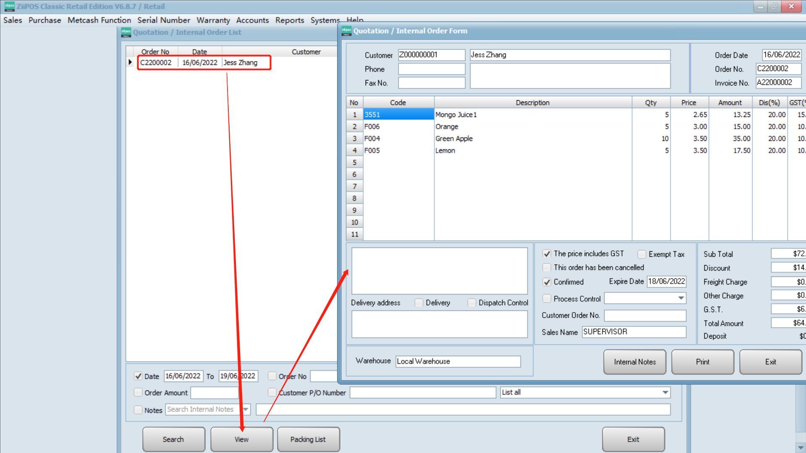Enable the Process Control checkbox

[x=547, y=298]
